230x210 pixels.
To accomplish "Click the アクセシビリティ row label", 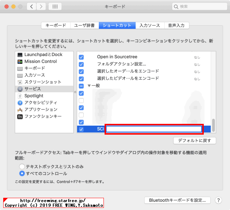I will pos(41,103).
